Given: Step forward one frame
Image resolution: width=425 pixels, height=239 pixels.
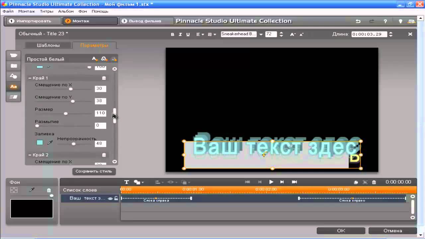Looking at the screenshot, I should (282, 182).
